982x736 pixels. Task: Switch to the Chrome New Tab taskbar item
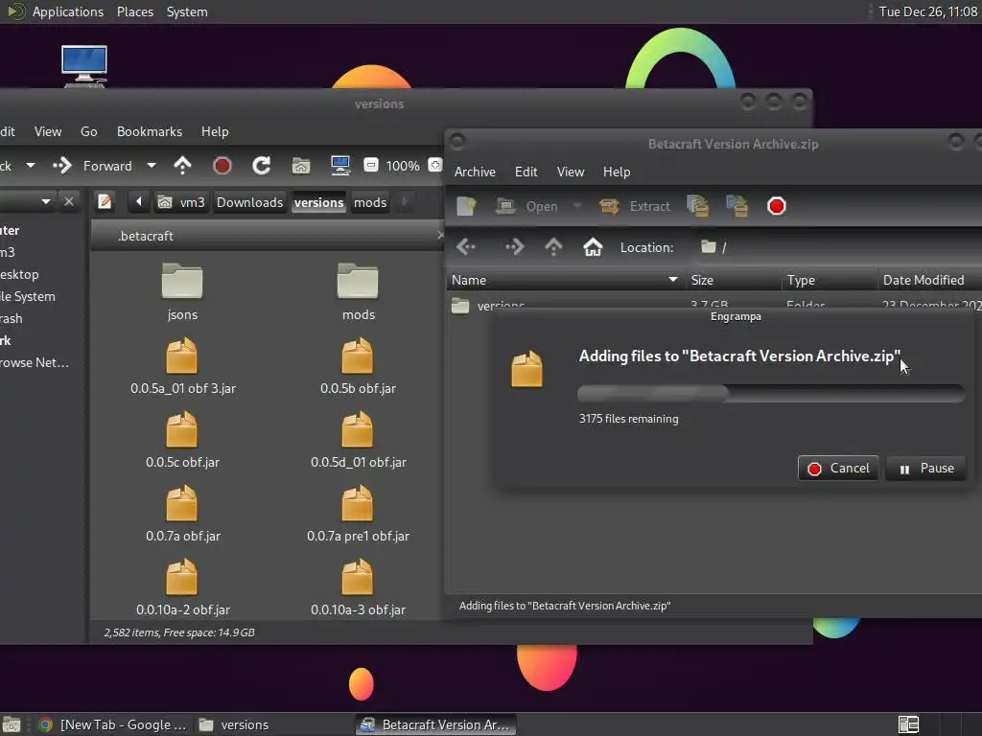113,724
